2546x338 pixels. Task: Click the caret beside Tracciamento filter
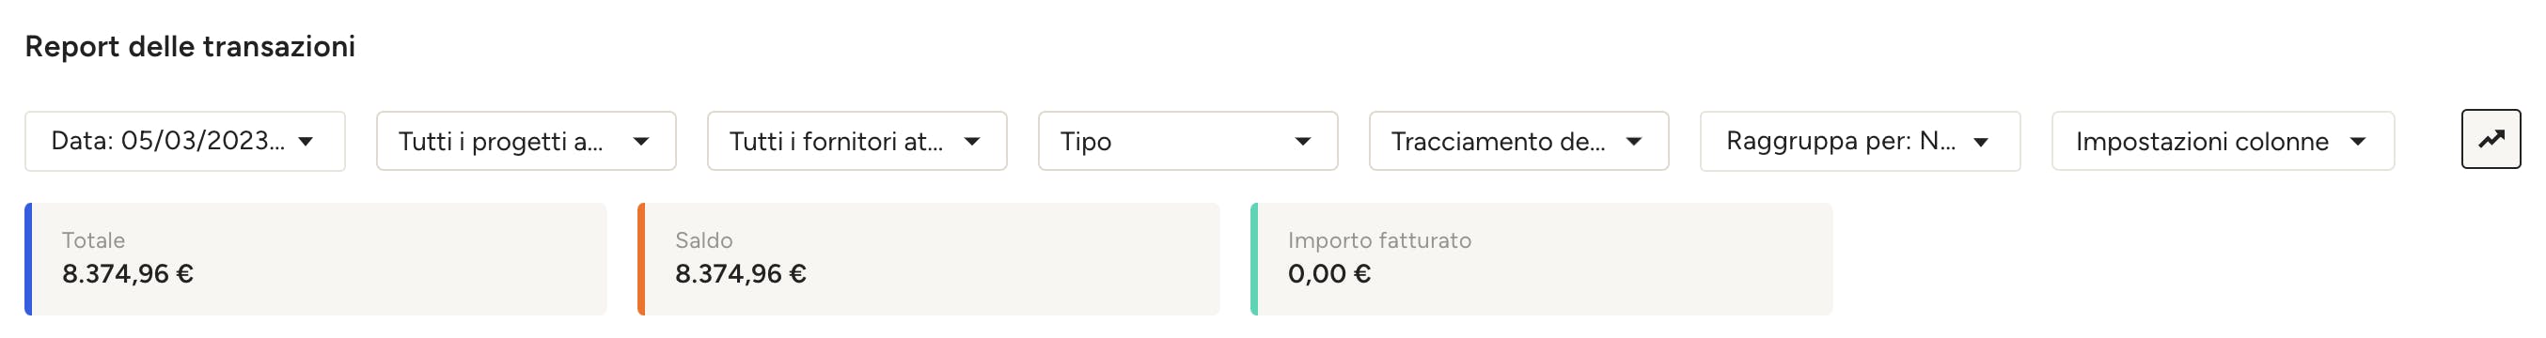point(1634,143)
